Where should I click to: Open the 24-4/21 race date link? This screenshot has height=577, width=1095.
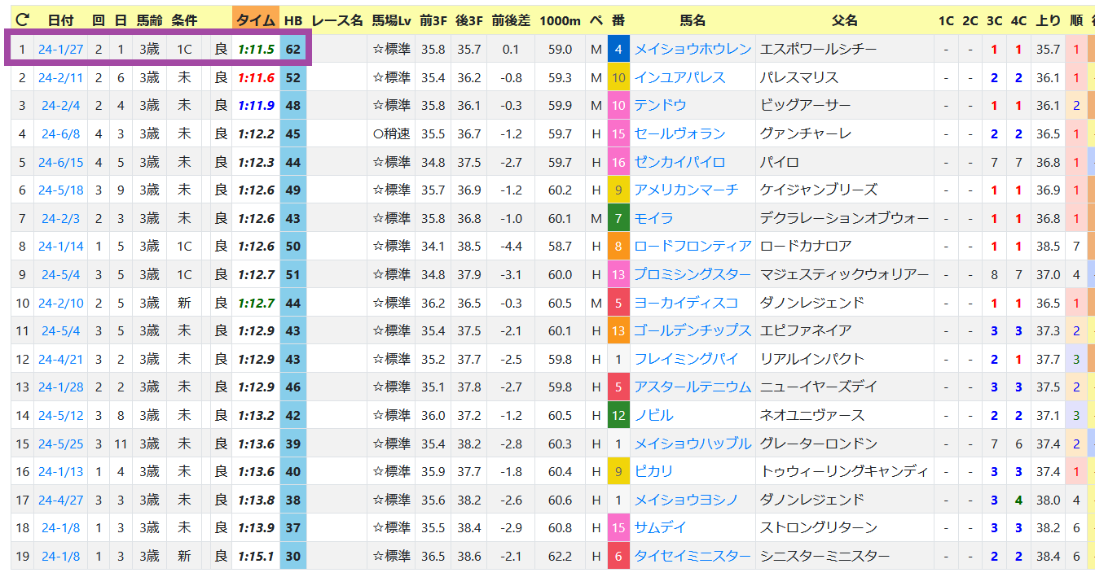pyautogui.click(x=61, y=360)
